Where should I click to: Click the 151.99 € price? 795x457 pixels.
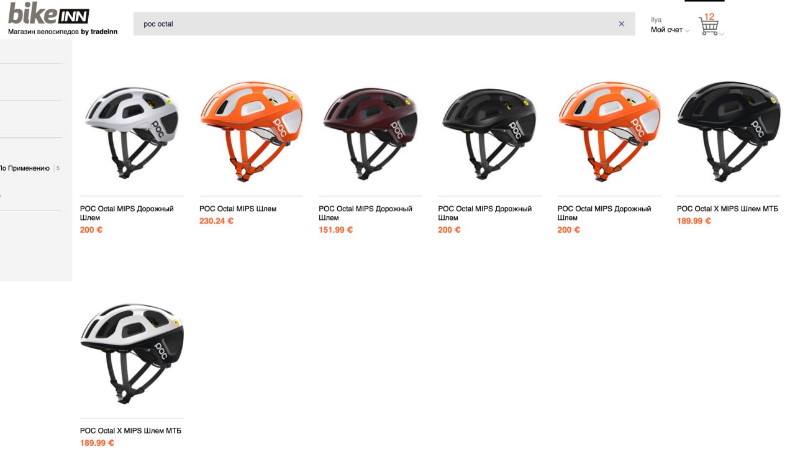tap(335, 230)
